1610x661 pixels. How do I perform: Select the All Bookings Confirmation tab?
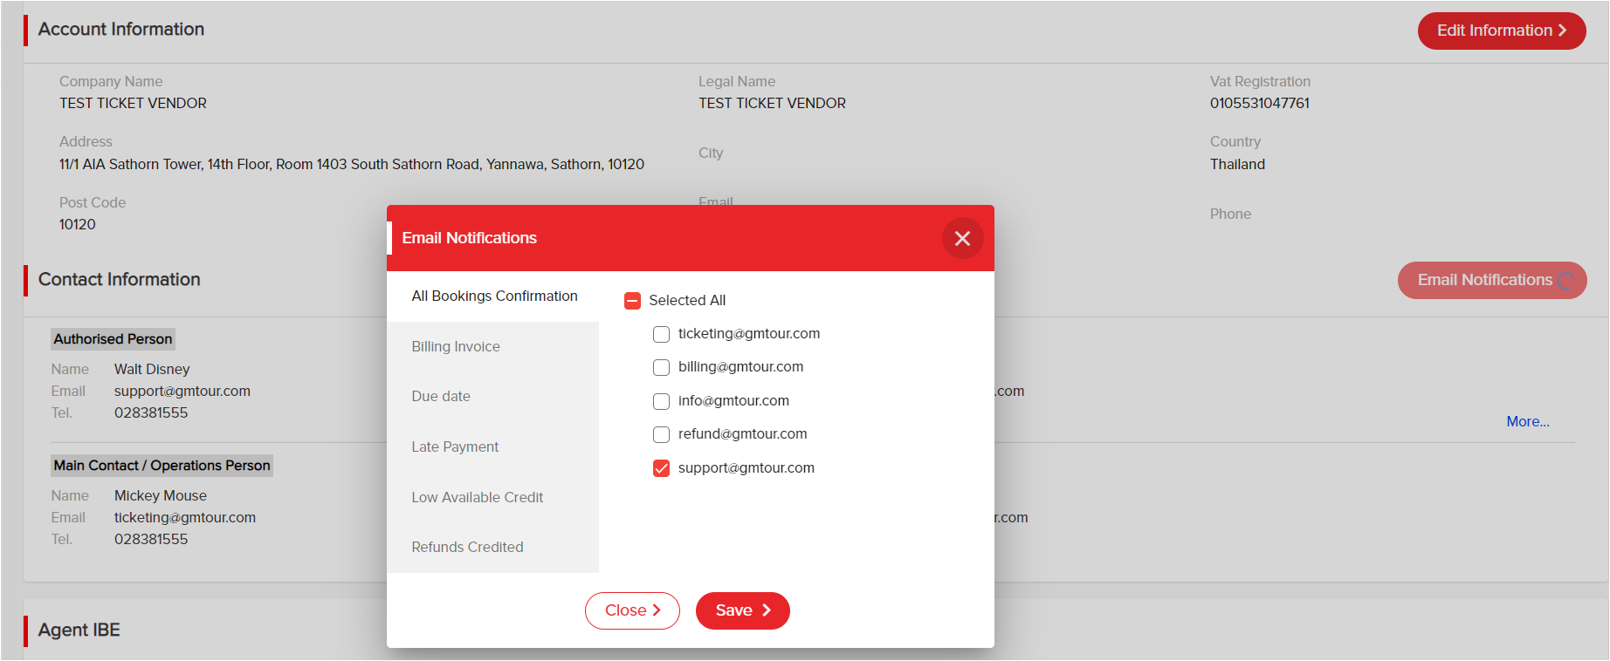(493, 296)
